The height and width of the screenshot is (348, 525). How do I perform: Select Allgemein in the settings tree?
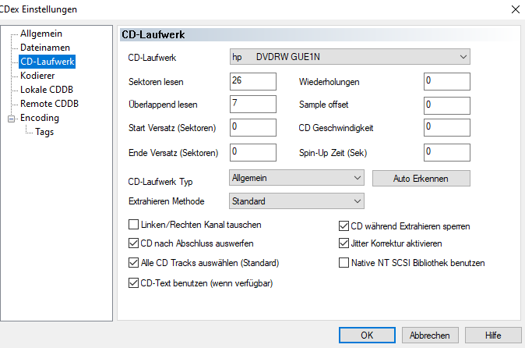(x=41, y=34)
